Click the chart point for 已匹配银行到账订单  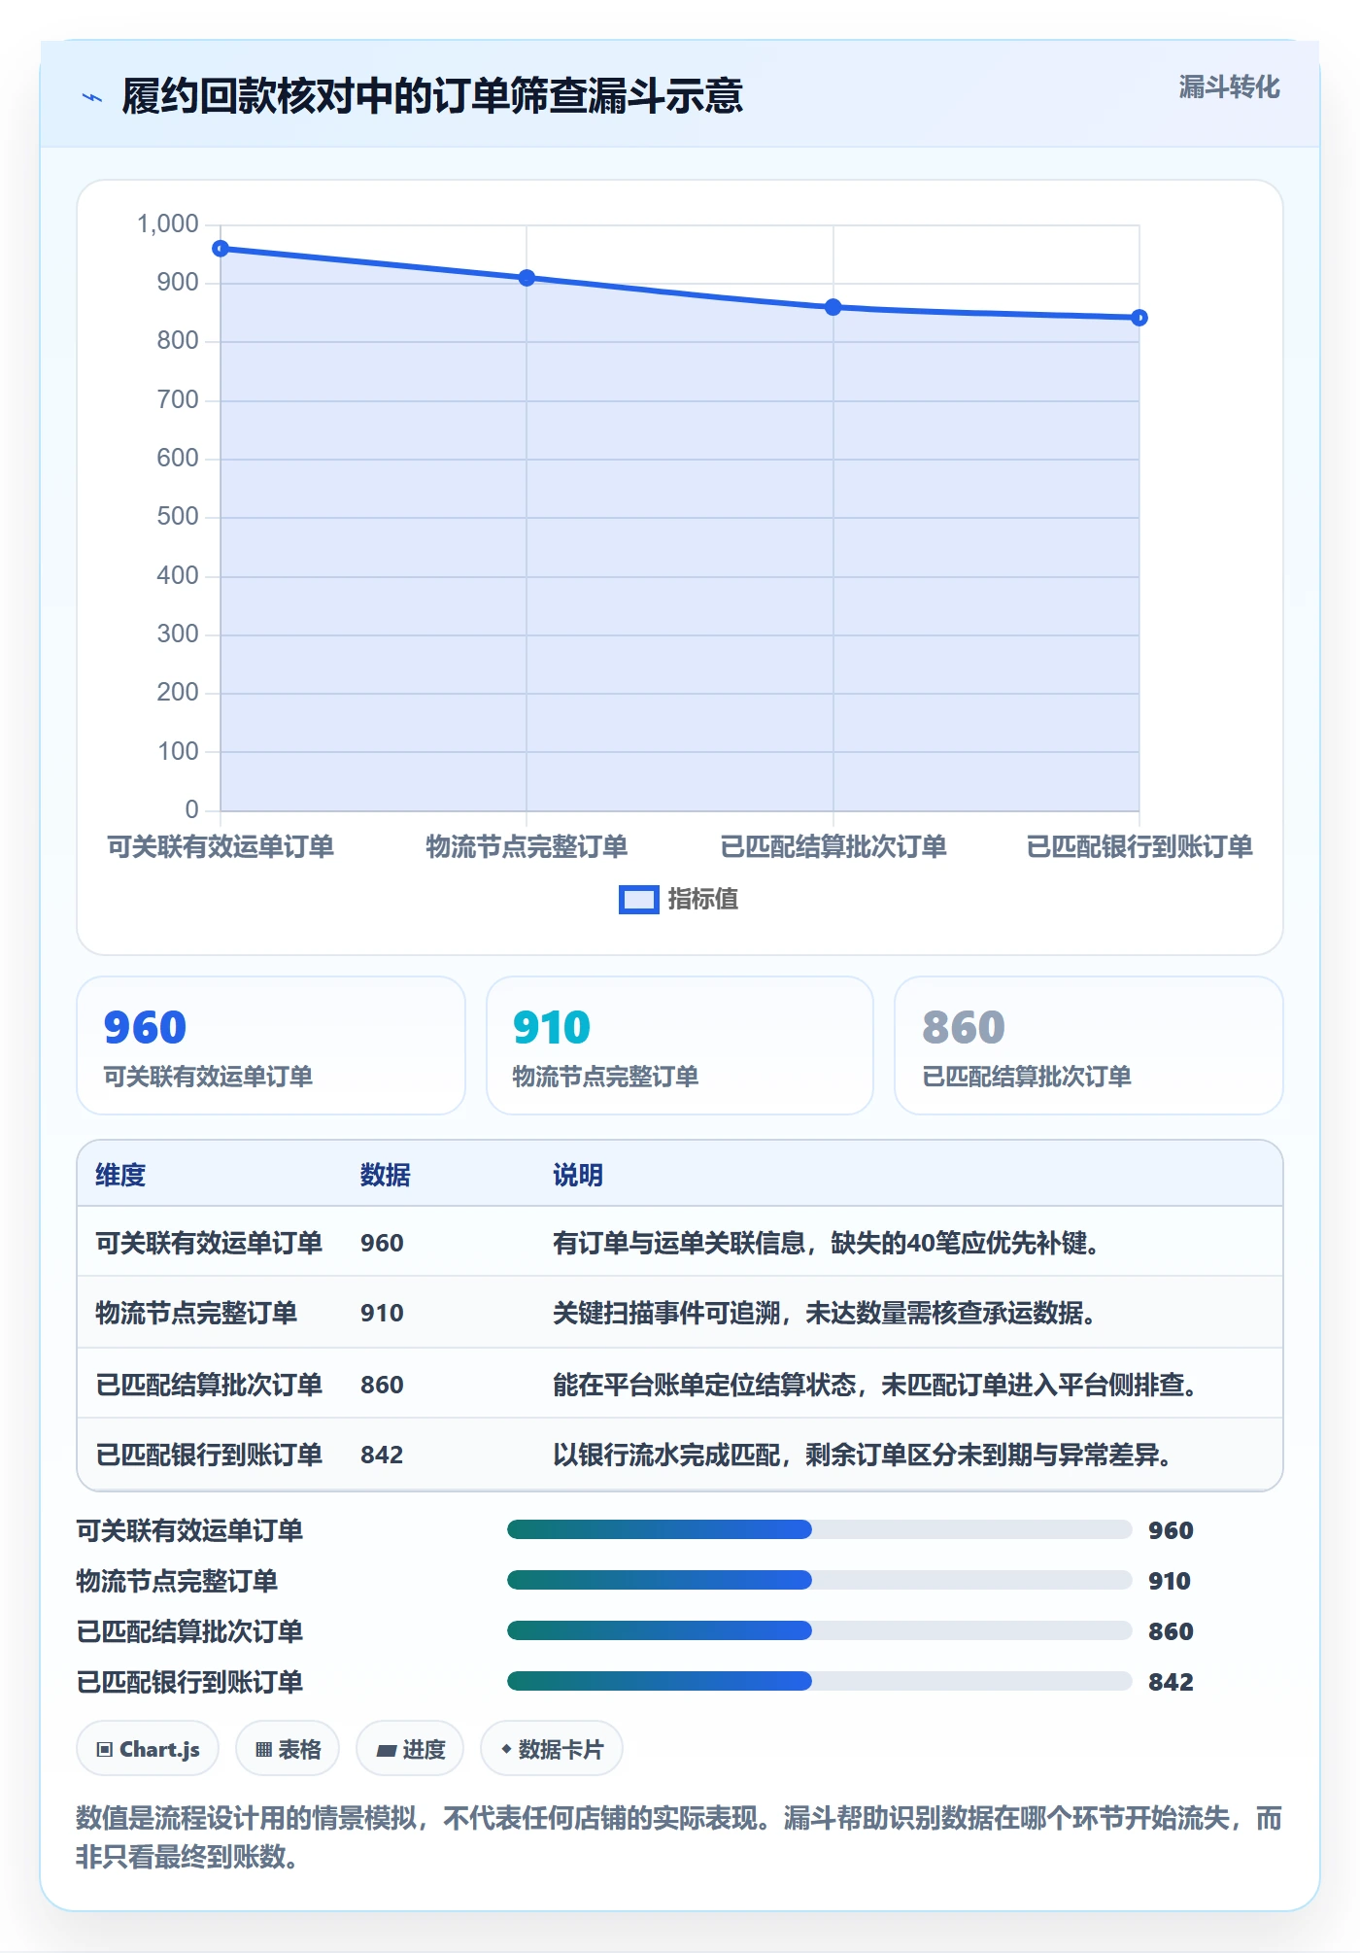point(1139,318)
